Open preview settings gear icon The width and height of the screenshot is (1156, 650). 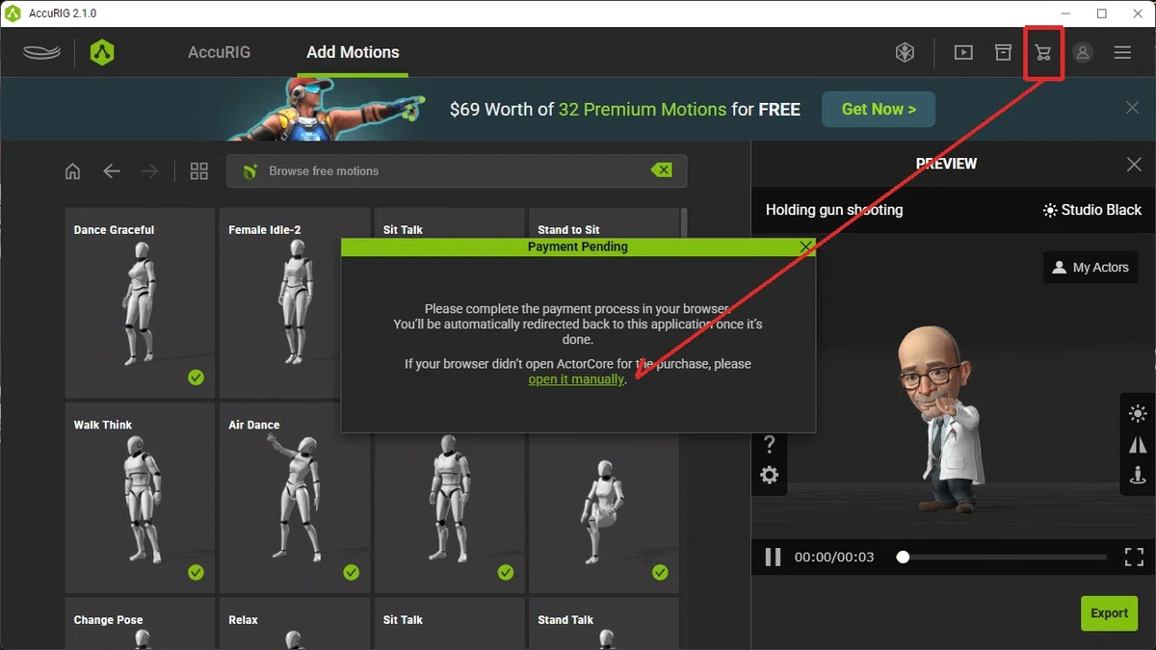point(769,475)
